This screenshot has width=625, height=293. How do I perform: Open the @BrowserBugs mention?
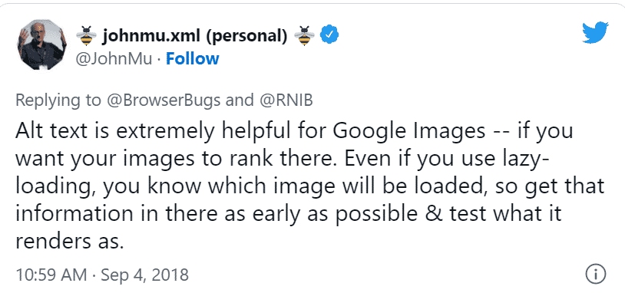point(163,100)
